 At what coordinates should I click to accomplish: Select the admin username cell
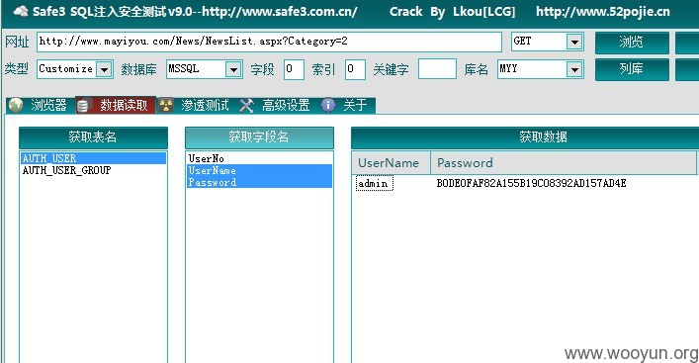tap(374, 183)
